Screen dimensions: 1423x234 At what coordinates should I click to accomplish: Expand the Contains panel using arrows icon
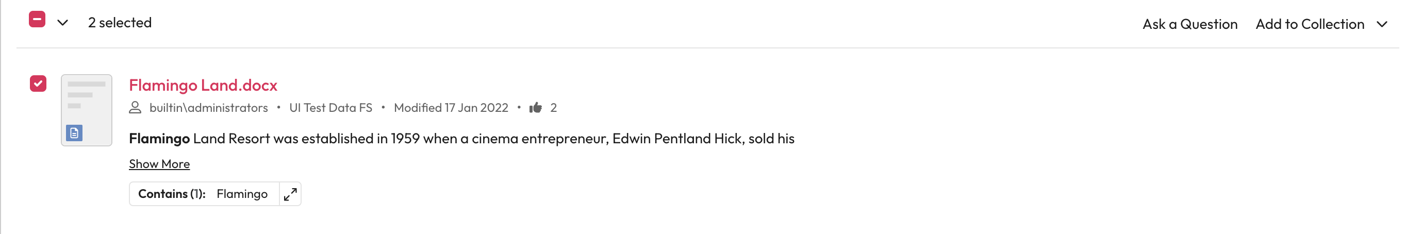pos(290,194)
